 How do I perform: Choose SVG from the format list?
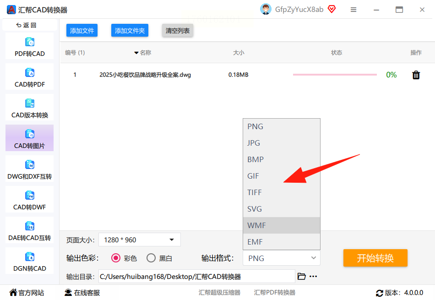pos(282,209)
